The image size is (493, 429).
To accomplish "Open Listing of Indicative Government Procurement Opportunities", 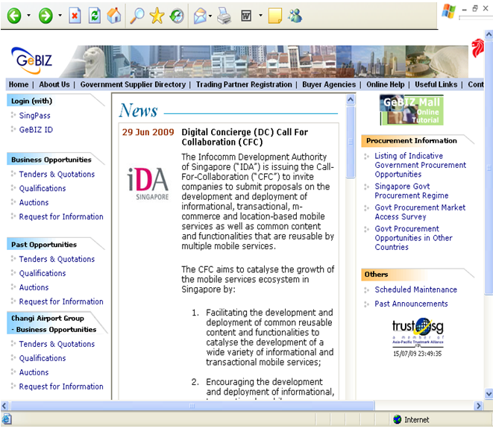I will pos(420,165).
